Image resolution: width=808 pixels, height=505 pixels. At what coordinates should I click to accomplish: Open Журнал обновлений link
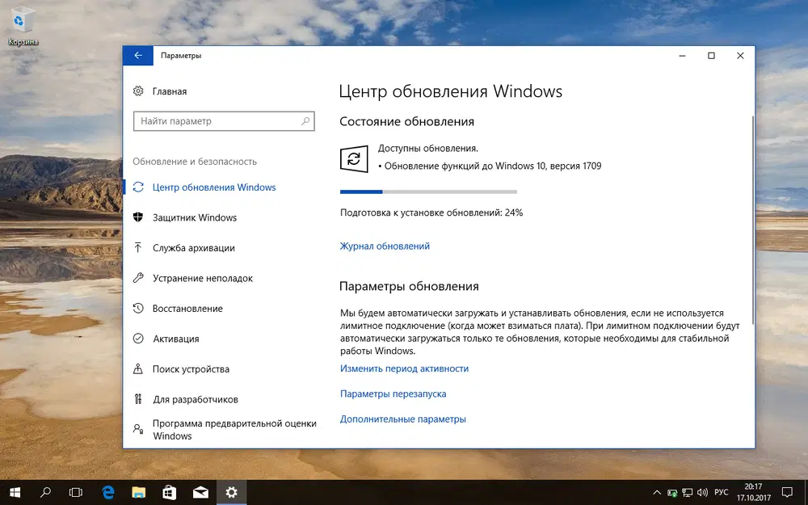[x=385, y=246]
